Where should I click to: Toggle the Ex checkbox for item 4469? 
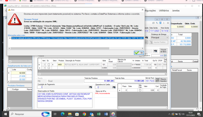pyautogui.click(x=49, y=64)
